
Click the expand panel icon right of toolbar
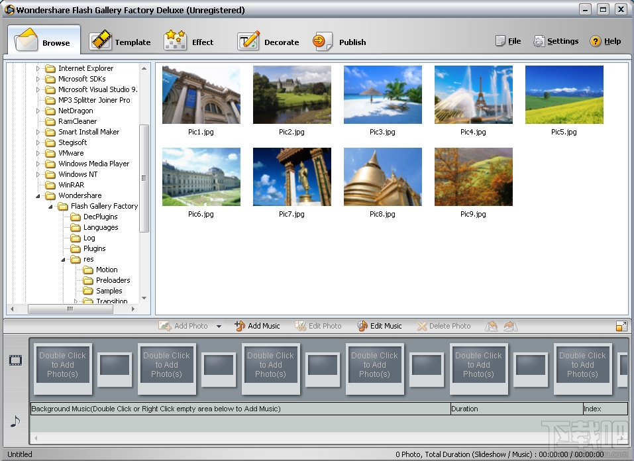click(x=621, y=326)
